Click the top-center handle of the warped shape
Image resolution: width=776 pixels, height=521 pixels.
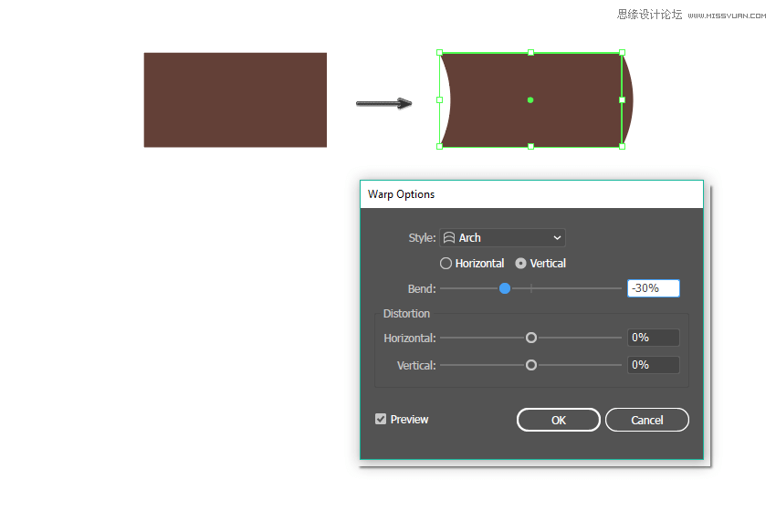click(x=530, y=53)
